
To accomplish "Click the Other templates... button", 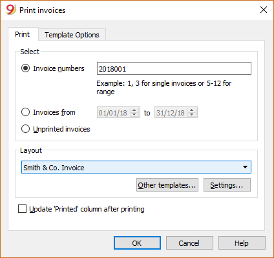I will tap(167, 185).
